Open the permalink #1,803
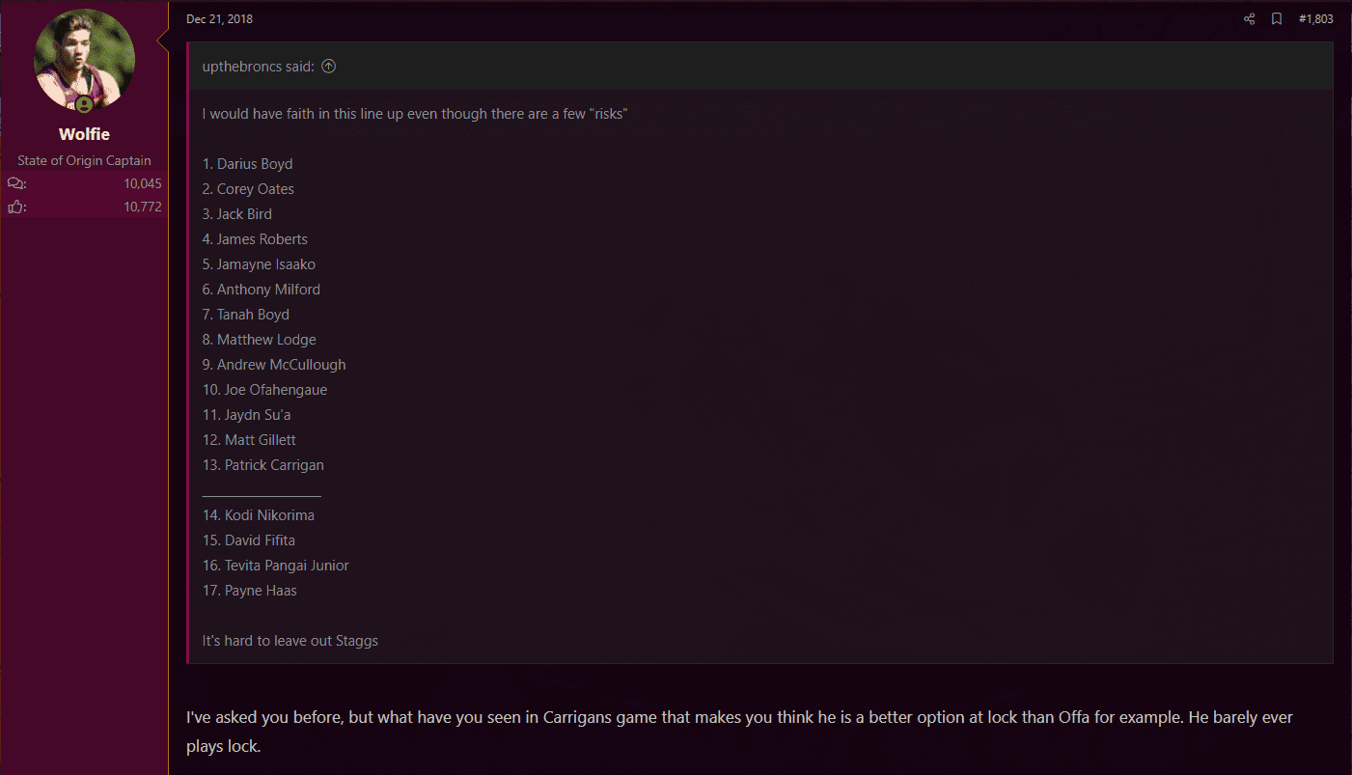The image size is (1352, 775). 1316,19
